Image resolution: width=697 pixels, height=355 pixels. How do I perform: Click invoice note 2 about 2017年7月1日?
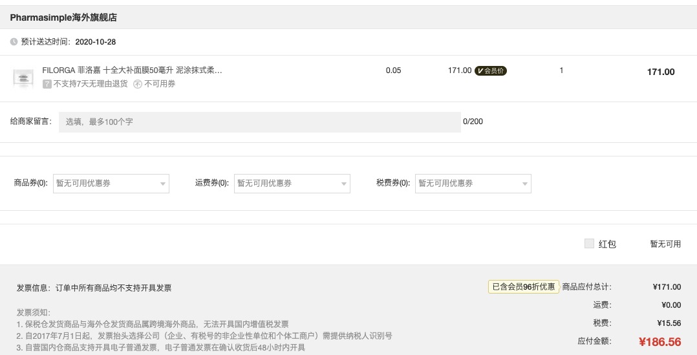coord(204,336)
